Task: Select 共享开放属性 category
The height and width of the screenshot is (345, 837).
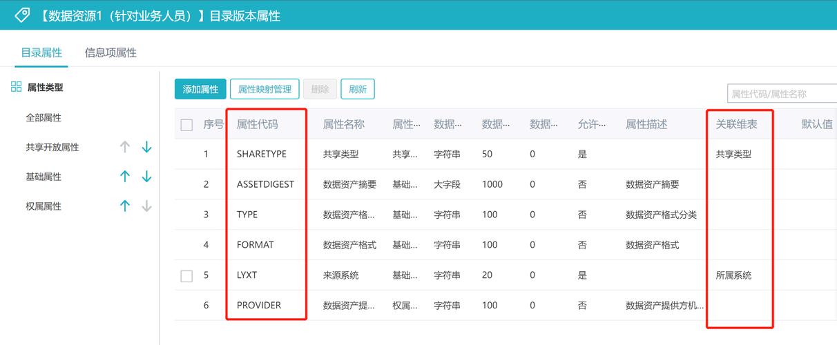Action: [52, 147]
